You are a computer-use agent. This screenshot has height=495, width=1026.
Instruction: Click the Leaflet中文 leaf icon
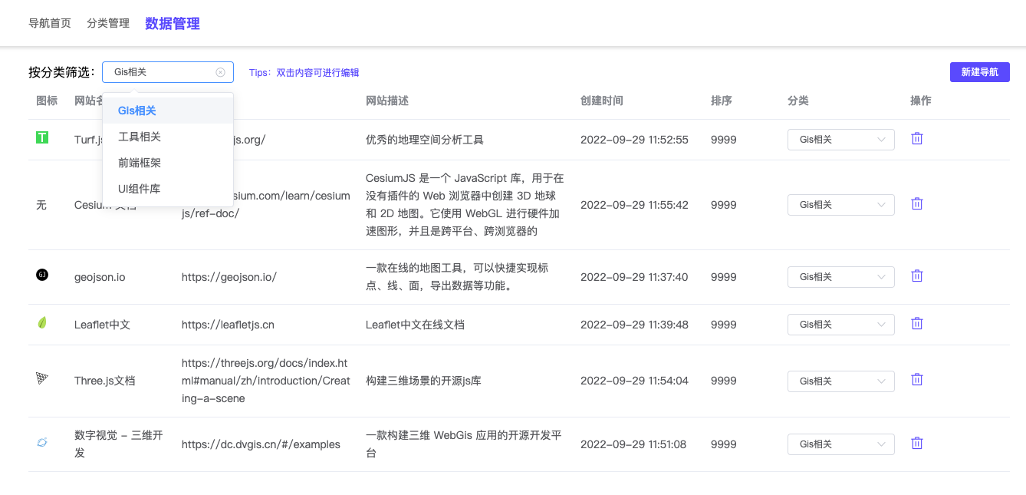42,323
